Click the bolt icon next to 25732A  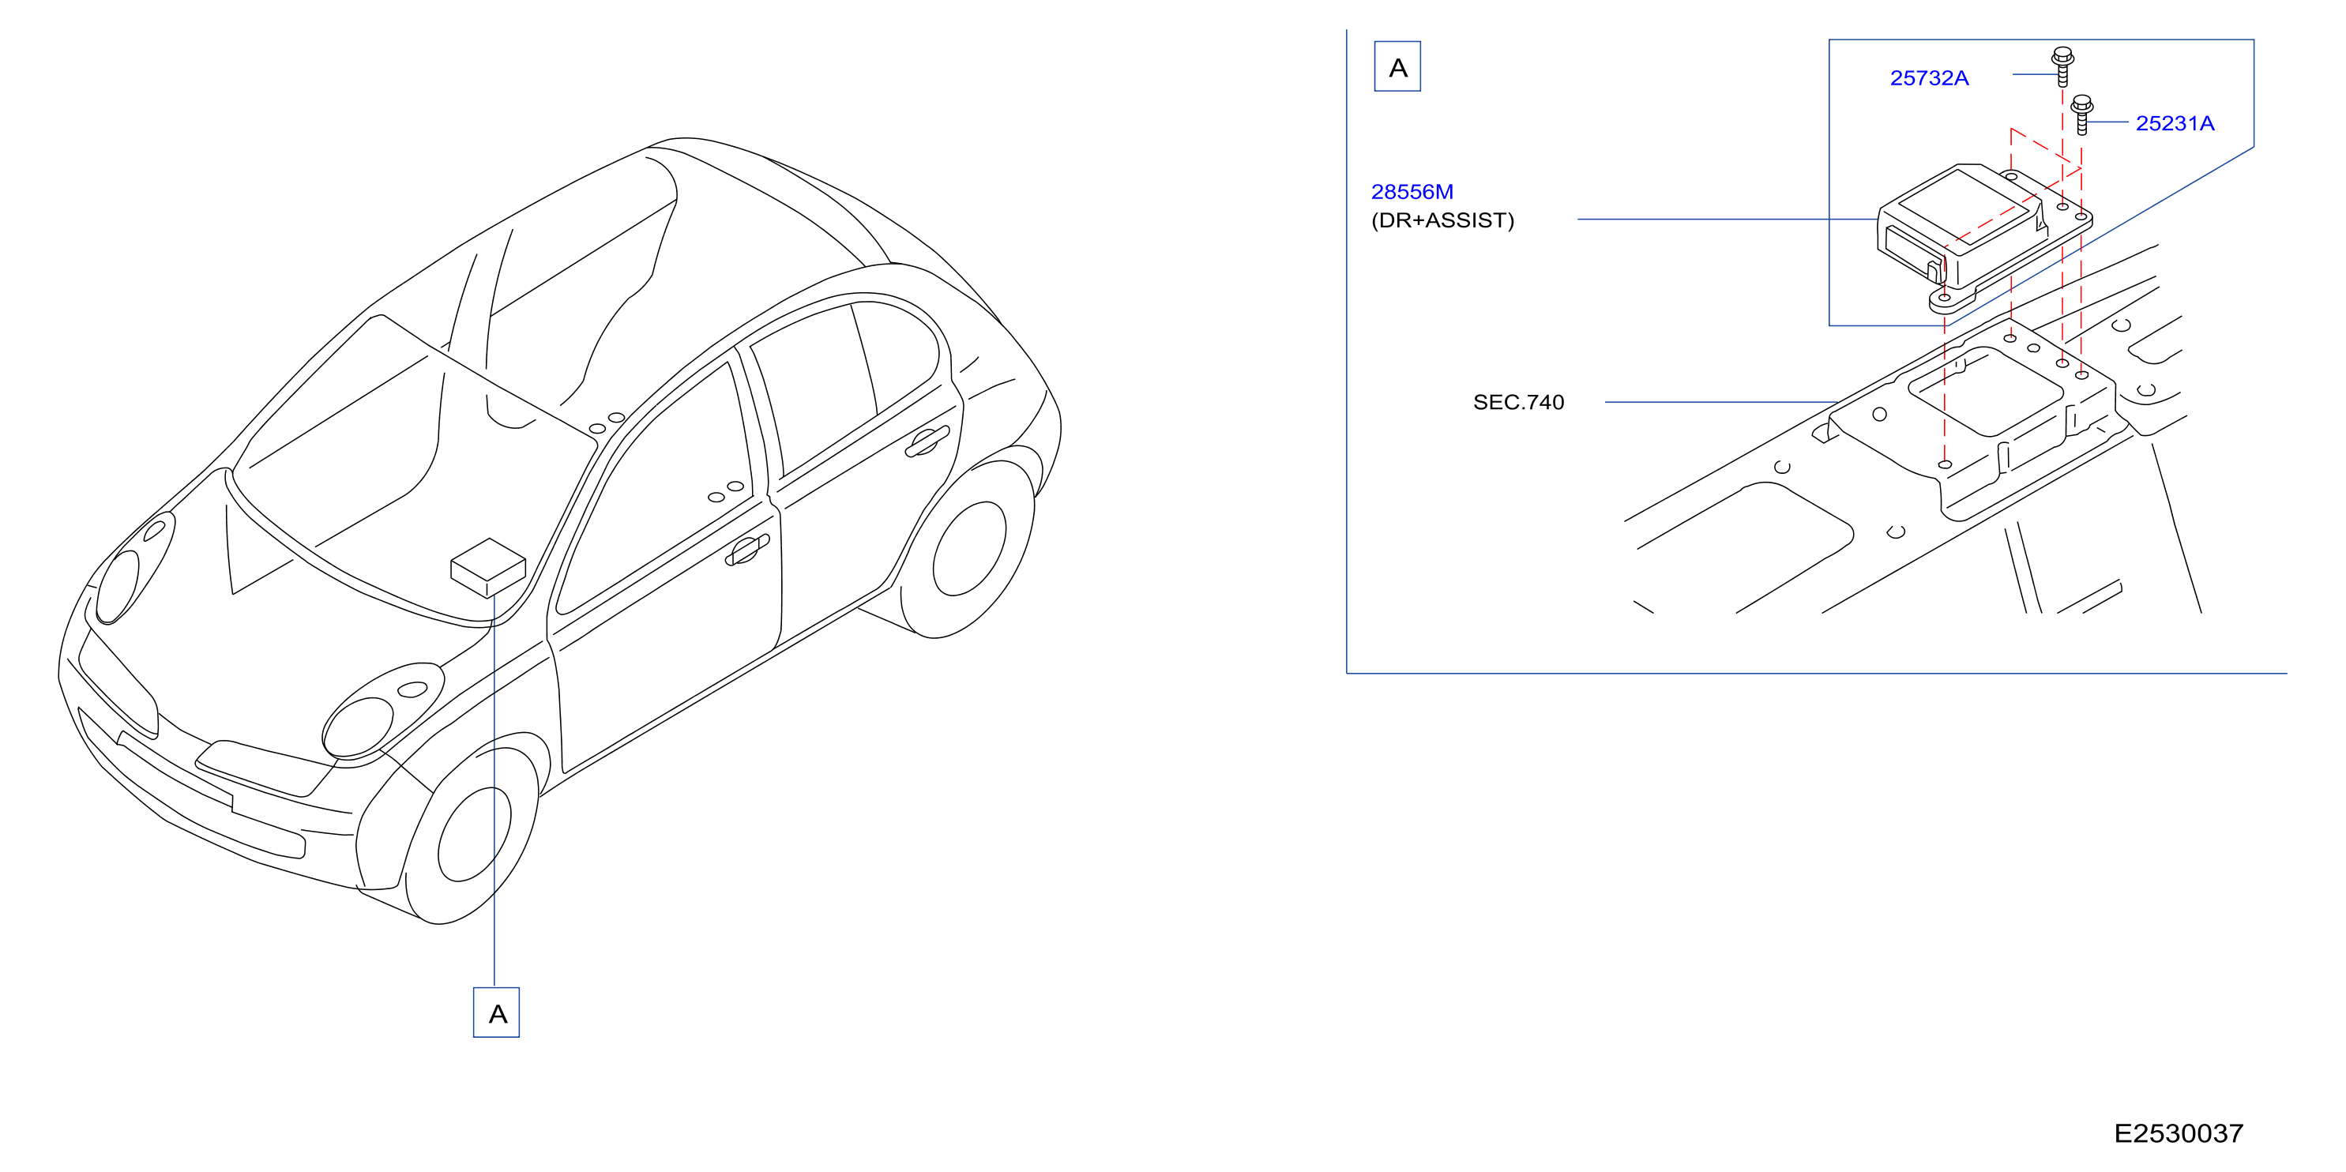[2062, 66]
